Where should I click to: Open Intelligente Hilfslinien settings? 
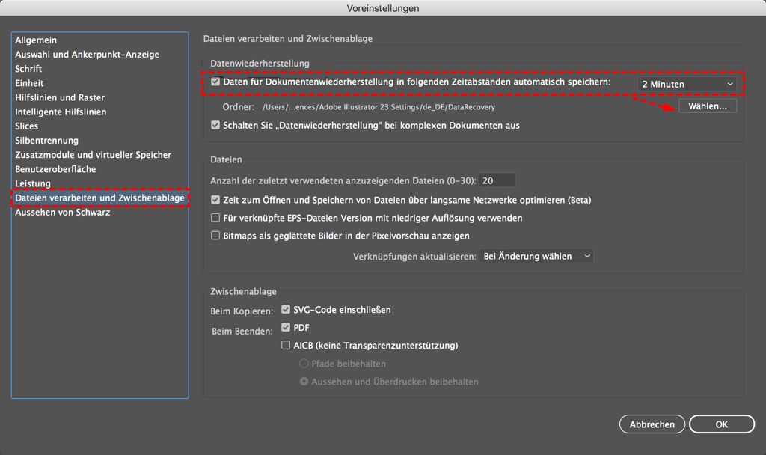[x=61, y=112]
